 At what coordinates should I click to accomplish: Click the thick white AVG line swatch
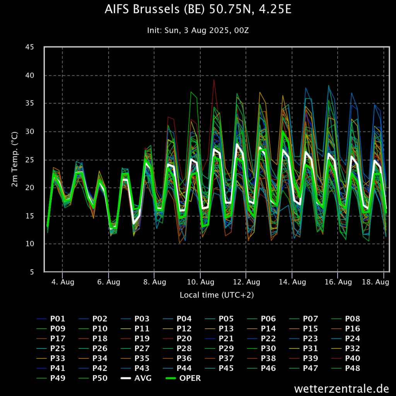[126, 378]
